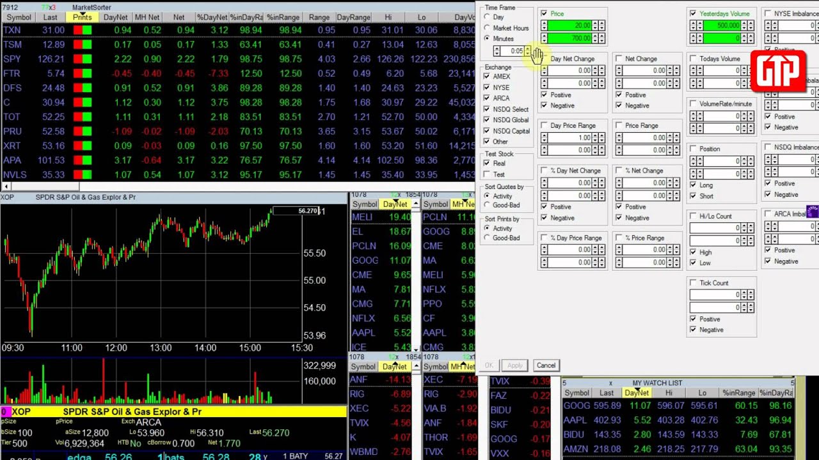Image resolution: width=819 pixels, height=460 pixels.
Task: Toggle the NSDQ Capital exchange checkbox
Action: click(x=487, y=131)
